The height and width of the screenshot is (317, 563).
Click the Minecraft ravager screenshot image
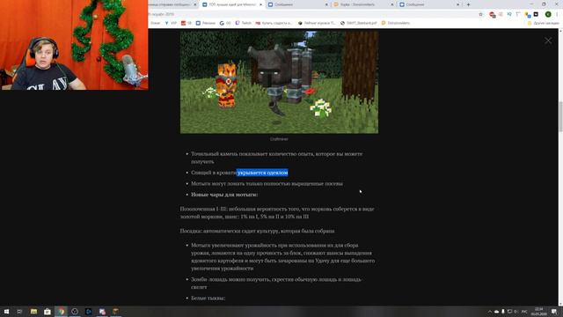click(x=279, y=82)
